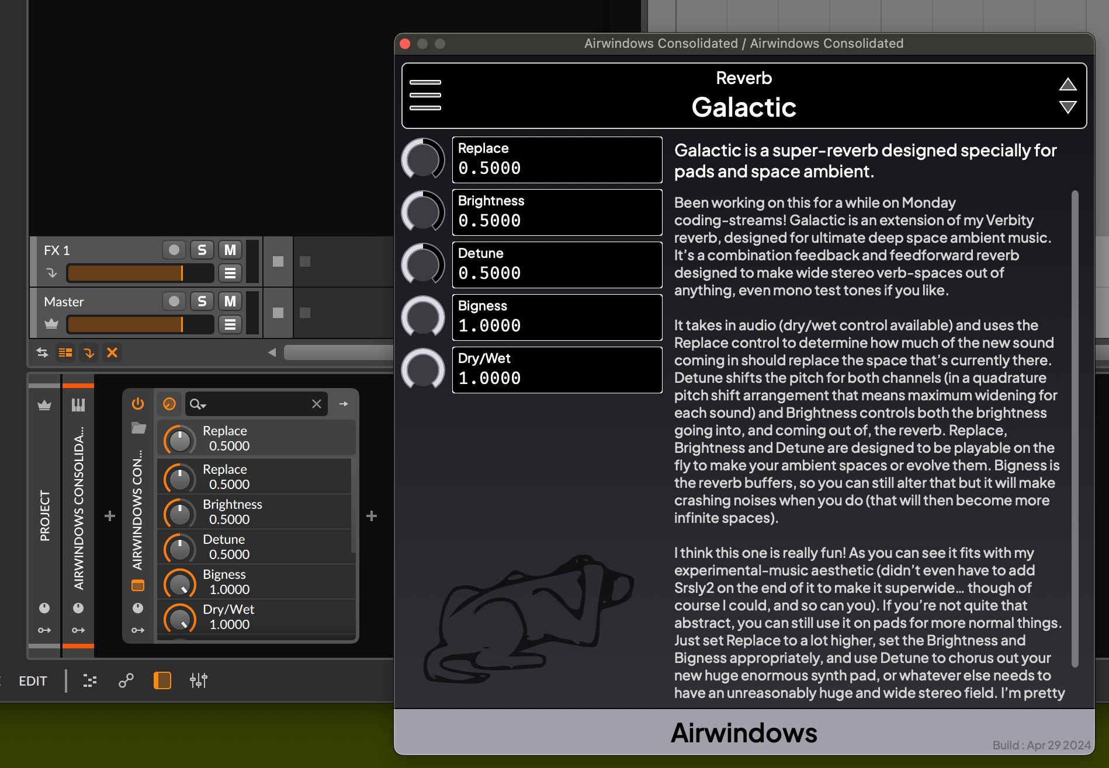The width and height of the screenshot is (1109, 768).
Task: Open the Airwindows plugin hamburger menu
Action: tap(425, 95)
